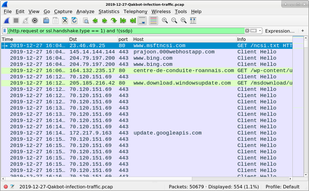Click the Packets count status text
Image resolution: width=309 pixels, height=191 pixels.
pos(214,187)
